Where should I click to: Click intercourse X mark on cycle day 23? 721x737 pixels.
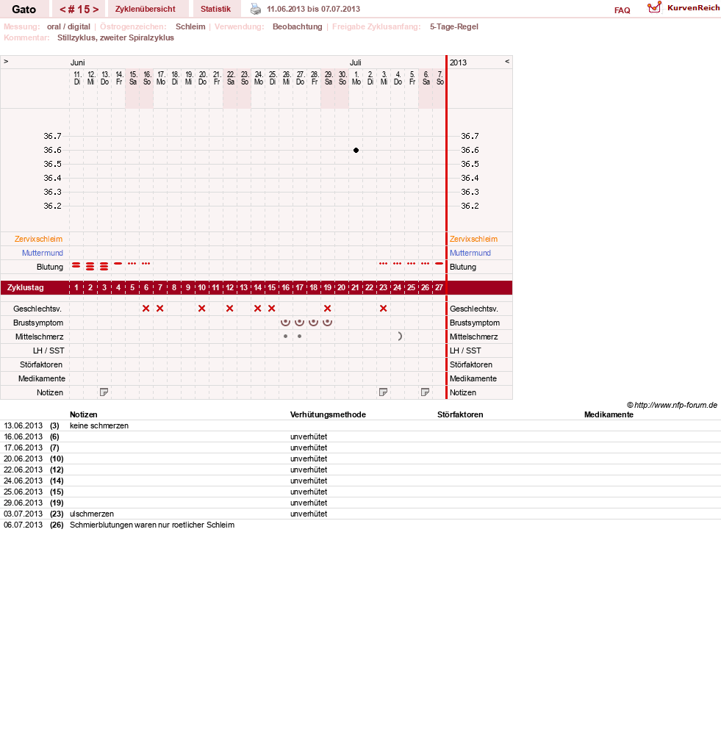pos(383,309)
